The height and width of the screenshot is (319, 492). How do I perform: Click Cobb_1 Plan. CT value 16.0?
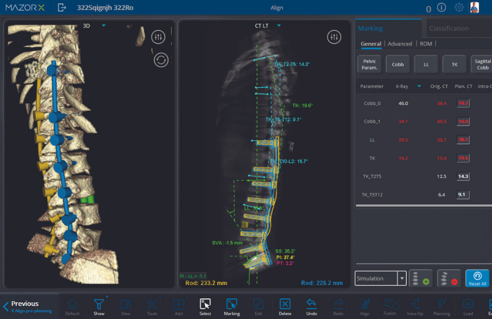[463, 122]
